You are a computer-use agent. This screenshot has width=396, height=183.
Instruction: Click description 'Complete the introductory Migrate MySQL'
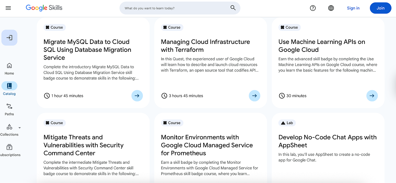point(91,72)
